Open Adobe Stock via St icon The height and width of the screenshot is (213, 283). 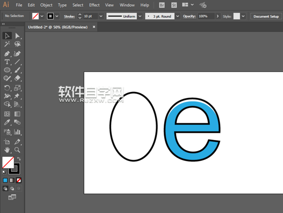174,5
